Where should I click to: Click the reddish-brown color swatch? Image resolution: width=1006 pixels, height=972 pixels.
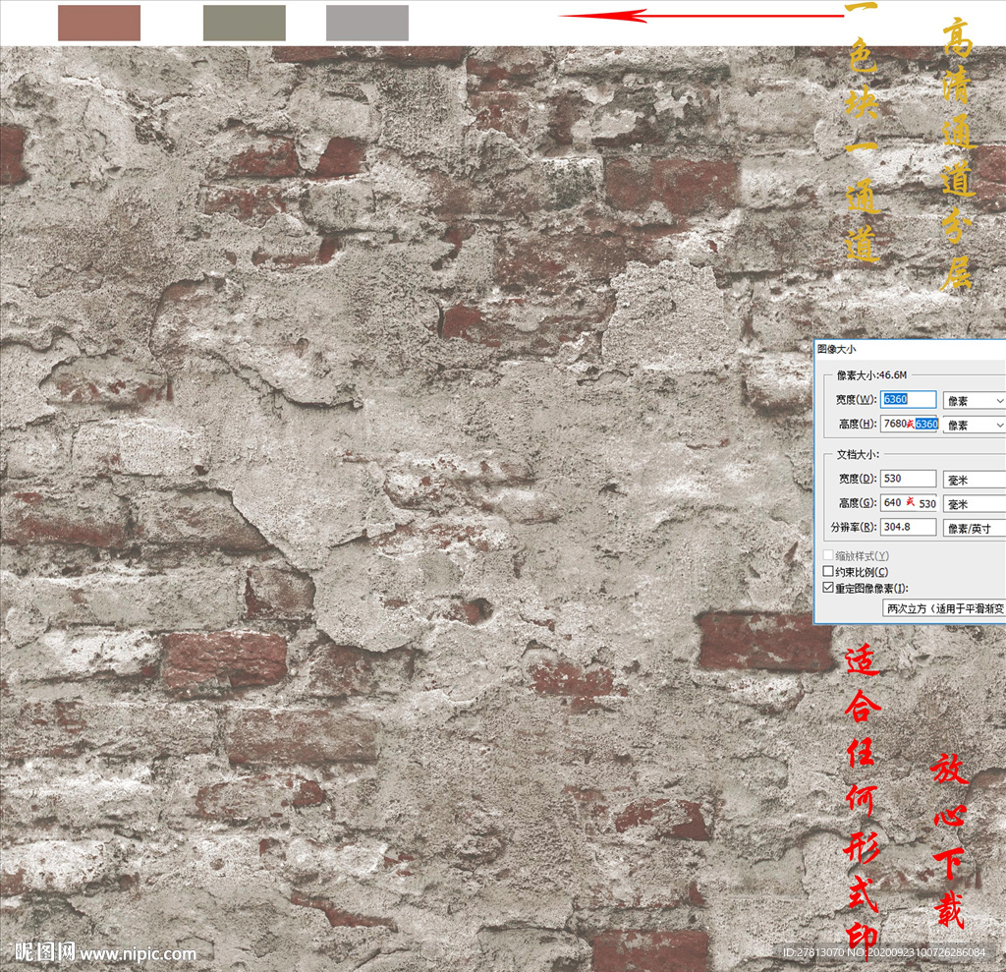pos(99,24)
